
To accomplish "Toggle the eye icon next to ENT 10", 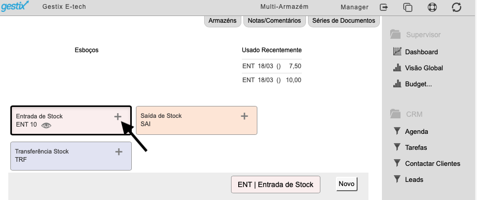I will (x=46, y=125).
